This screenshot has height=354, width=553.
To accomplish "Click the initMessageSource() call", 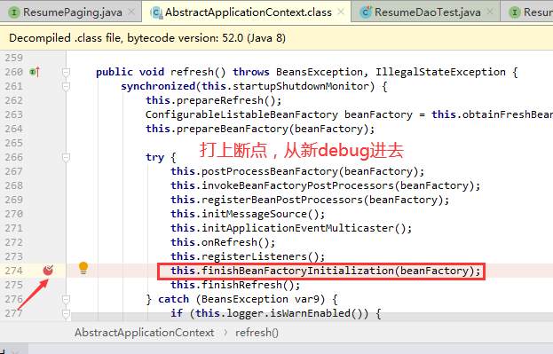I will coord(248,214).
